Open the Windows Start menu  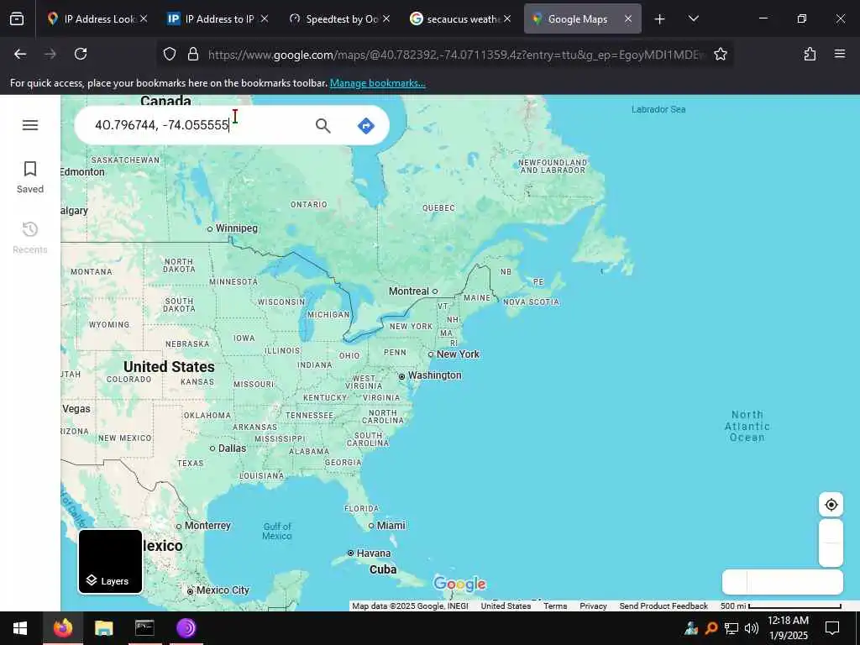(x=20, y=628)
